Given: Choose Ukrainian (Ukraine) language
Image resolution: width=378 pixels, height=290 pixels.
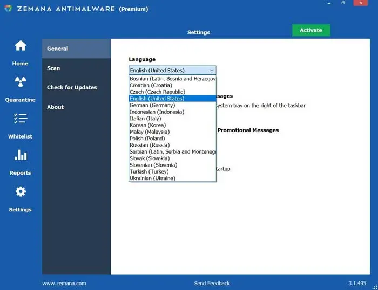Looking at the screenshot, I should [x=173, y=178].
